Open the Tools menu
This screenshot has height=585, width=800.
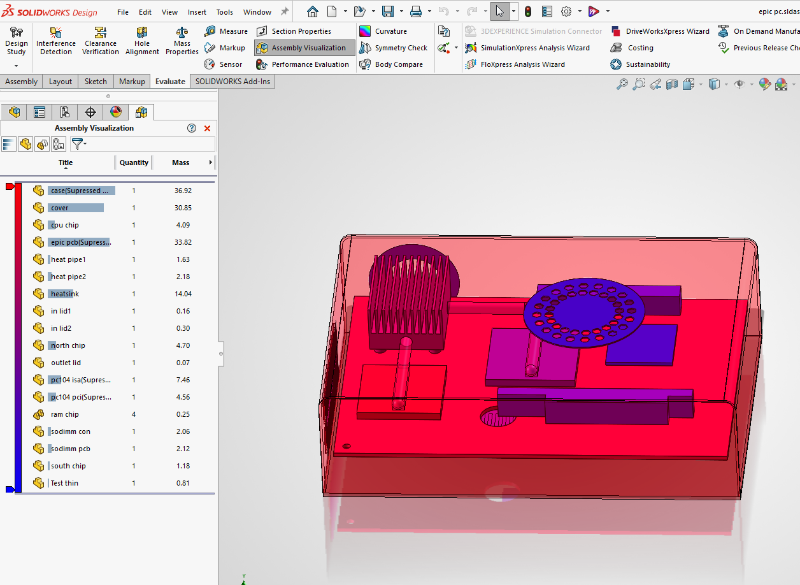point(224,12)
